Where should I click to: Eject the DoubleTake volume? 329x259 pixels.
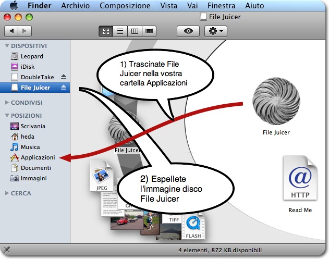(x=64, y=77)
